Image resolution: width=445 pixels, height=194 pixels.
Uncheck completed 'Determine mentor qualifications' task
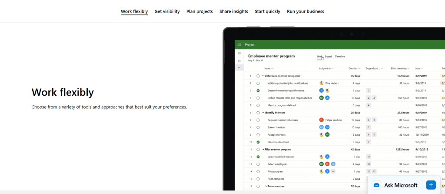click(258, 90)
